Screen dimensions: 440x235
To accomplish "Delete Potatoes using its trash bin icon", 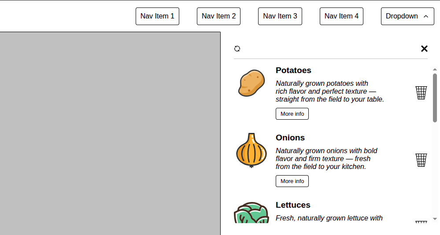I will click(x=421, y=92).
